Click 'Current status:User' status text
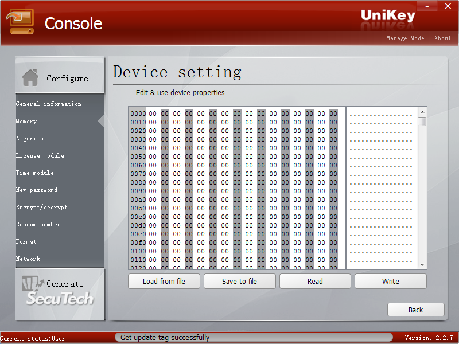The image size is (459, 344). [x=33, y=338]
